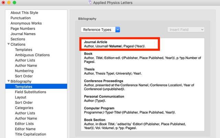The image size is (220, 138).
Task: Select Layout in sidebar
Action: click(x=21, y=97)
